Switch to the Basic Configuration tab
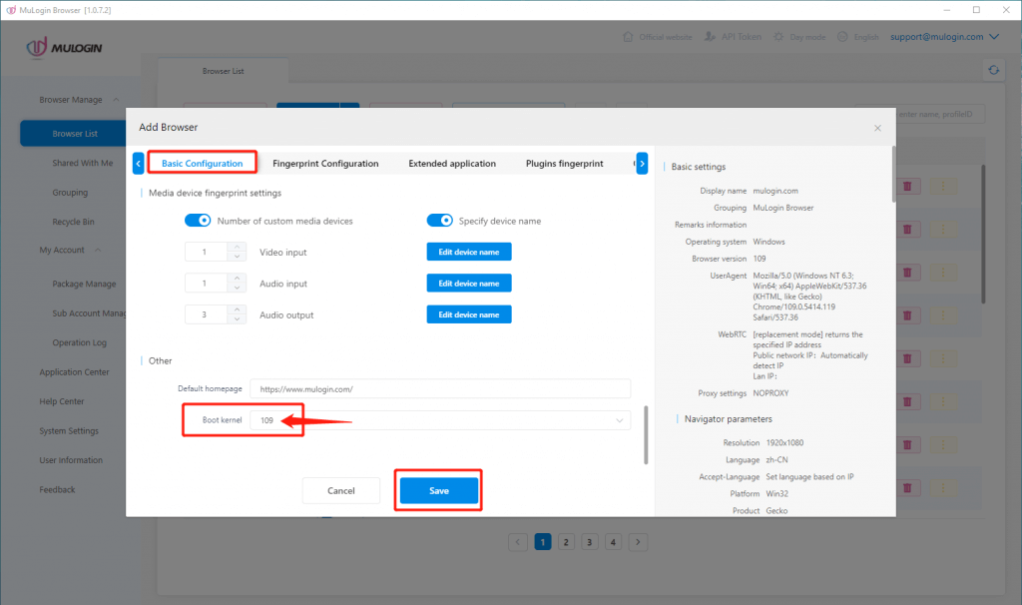This screenshot has height=605, width=1022. coord(202,163)
